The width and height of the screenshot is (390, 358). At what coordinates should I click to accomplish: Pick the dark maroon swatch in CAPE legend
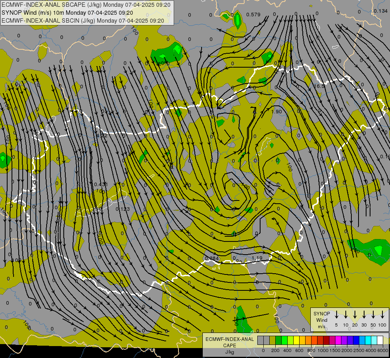click(327, 340)
